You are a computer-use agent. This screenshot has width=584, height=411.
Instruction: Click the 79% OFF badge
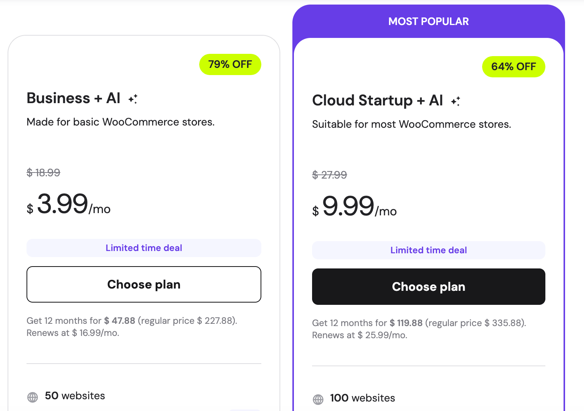(230, 64)
